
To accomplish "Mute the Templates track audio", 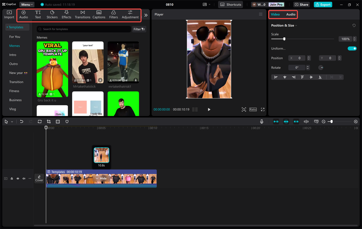I will pyautogui.click(x=24, y=178).
